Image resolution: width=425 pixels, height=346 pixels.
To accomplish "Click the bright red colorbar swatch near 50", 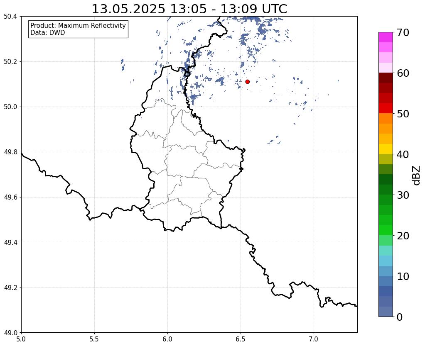I will 386,108.
